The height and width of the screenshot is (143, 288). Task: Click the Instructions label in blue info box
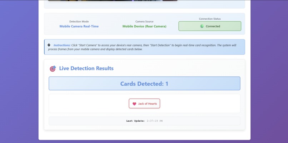tap(62, 45)
